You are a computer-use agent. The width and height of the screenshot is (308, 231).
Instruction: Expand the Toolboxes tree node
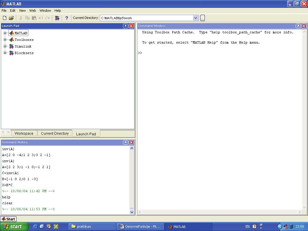click(x=5, y=40)
